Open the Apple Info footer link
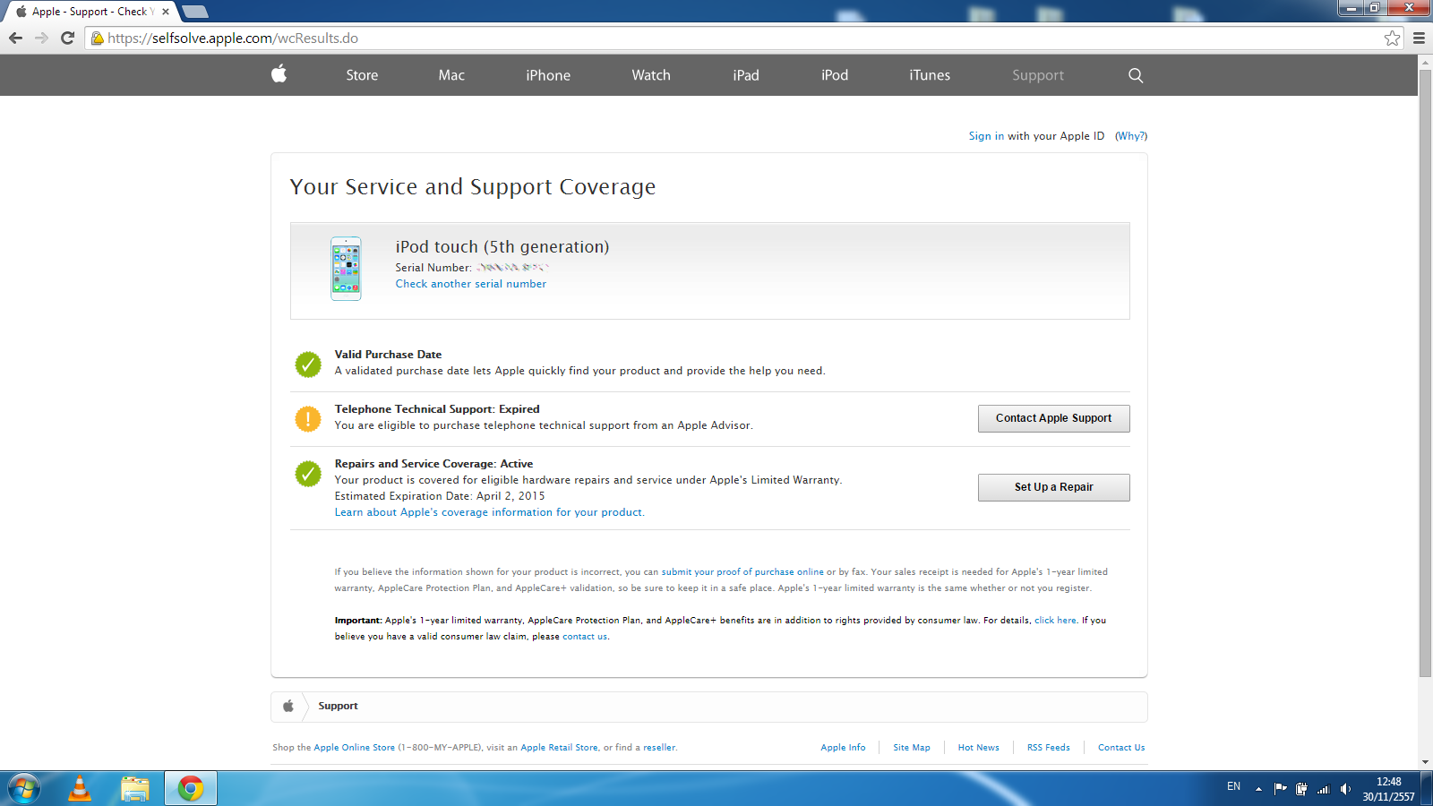The image size is (1433, 806). (843, 747)
